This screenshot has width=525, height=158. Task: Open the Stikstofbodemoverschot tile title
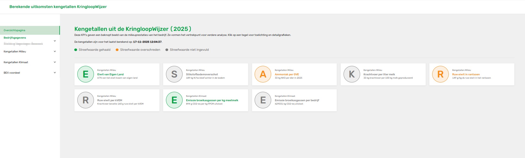(x=202, y=74)
